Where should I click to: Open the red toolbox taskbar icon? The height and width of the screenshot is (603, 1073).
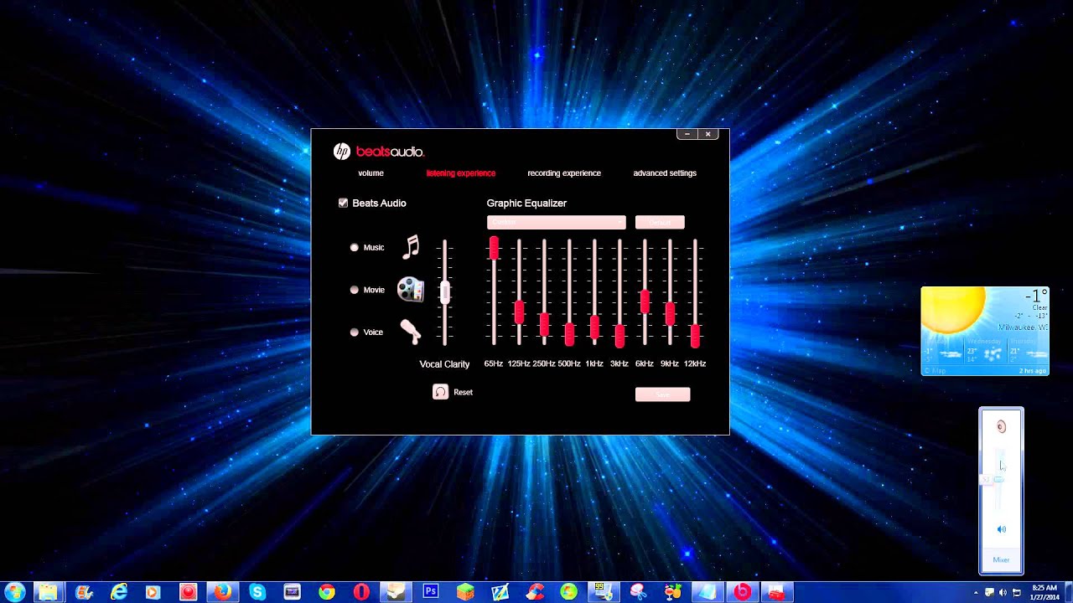tap(776, 592)
